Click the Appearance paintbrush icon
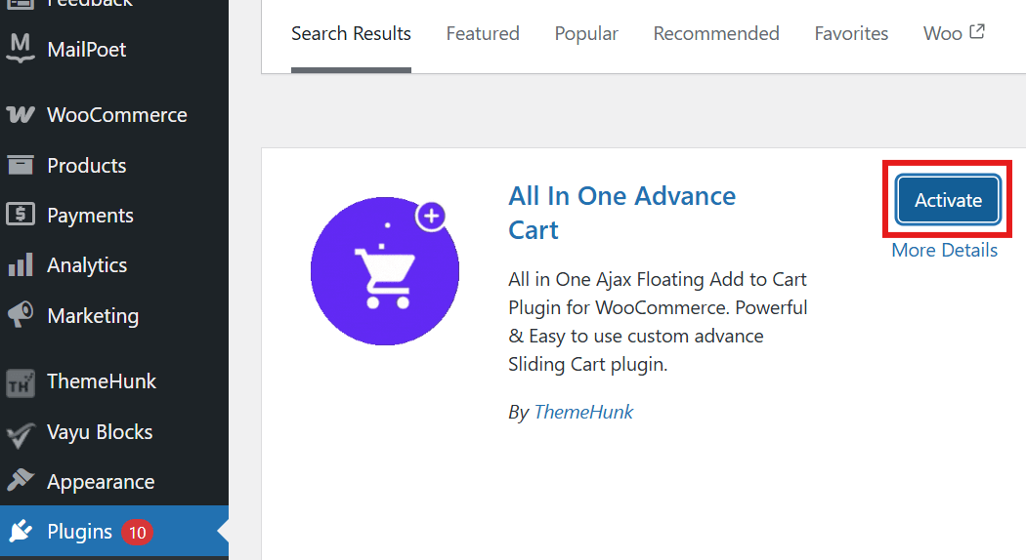The width and height of the screenshot is (1026, 560). click(21, 482)
